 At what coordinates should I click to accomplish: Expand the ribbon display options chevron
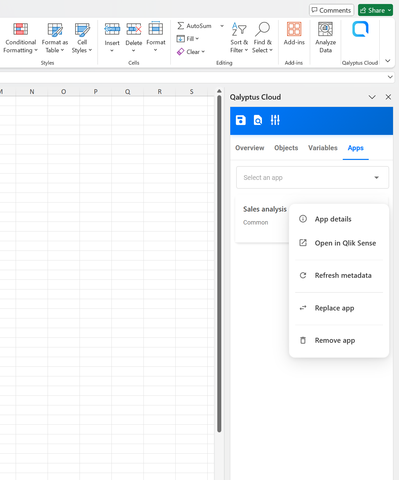click(x=387, y=61)
